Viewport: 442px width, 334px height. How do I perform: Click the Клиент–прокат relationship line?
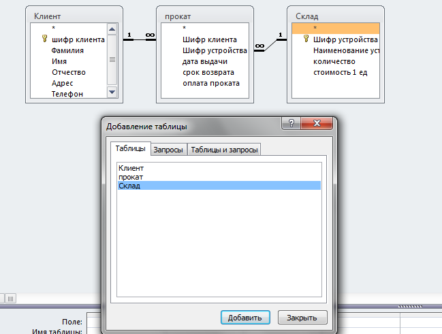click(140, 39)
